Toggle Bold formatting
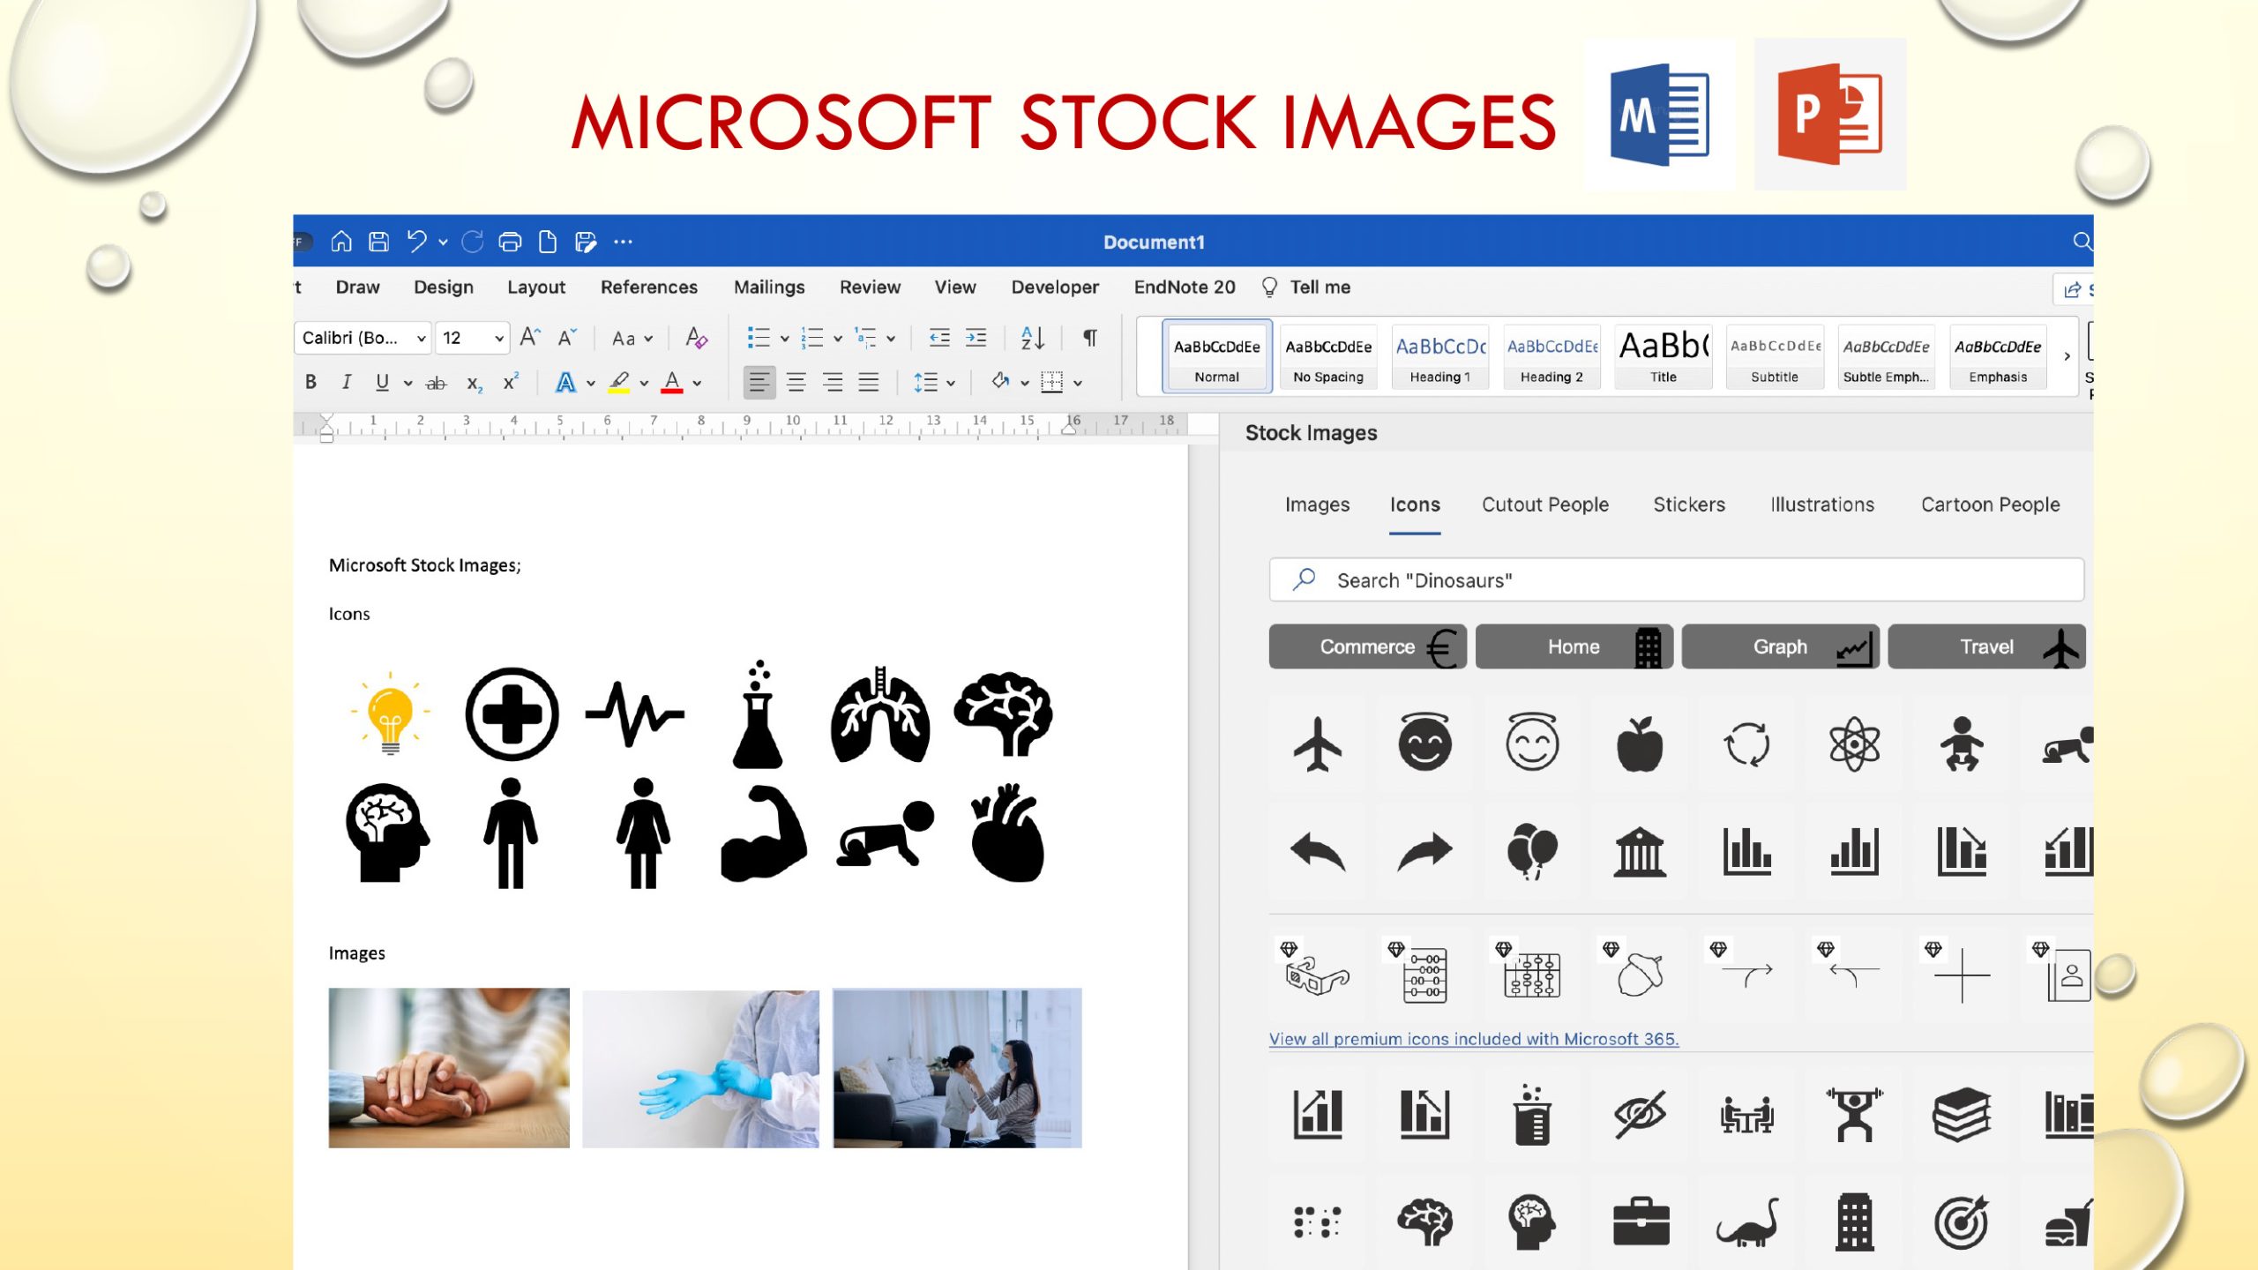 [310, 382]
